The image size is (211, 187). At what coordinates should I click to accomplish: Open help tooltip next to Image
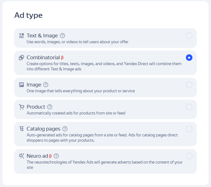[46, 85]
